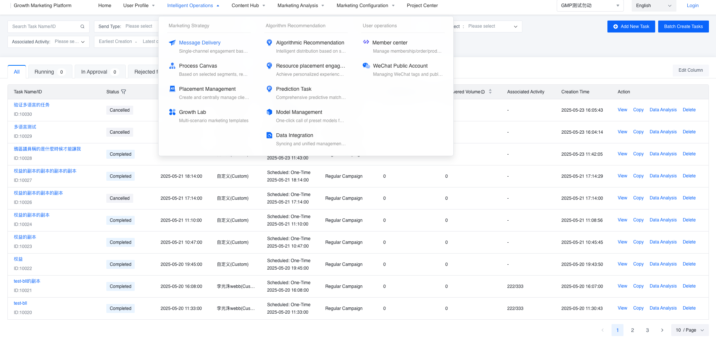Click Cancelled status of ID:10026
Screen dimensions: 716x354
[120, 198]
